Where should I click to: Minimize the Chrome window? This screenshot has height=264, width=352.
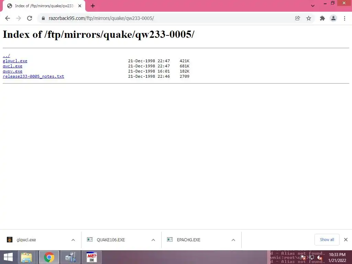325,3
